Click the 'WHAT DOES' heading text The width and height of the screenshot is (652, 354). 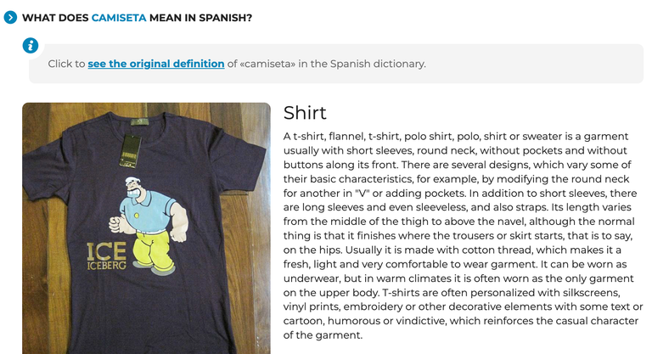[x=55, y=18]
